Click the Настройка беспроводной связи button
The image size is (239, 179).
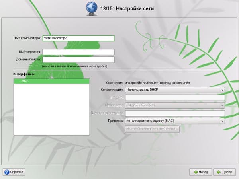point(152,129)
